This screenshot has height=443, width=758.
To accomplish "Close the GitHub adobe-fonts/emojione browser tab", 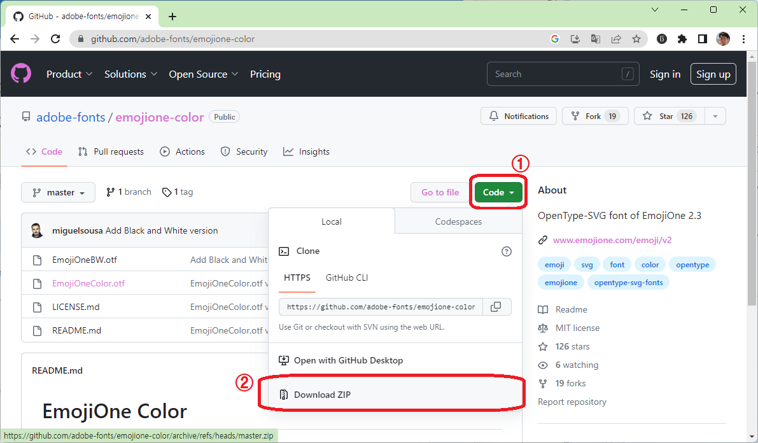I will [x=148, y=17].
